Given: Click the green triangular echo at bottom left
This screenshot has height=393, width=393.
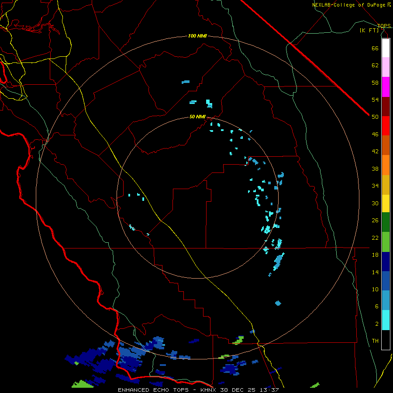Looking at the screenshot, I should point(82,384).
